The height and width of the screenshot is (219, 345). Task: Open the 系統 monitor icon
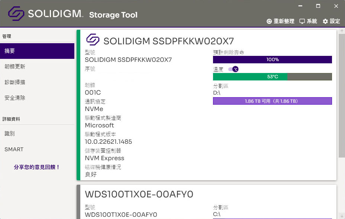302,21
